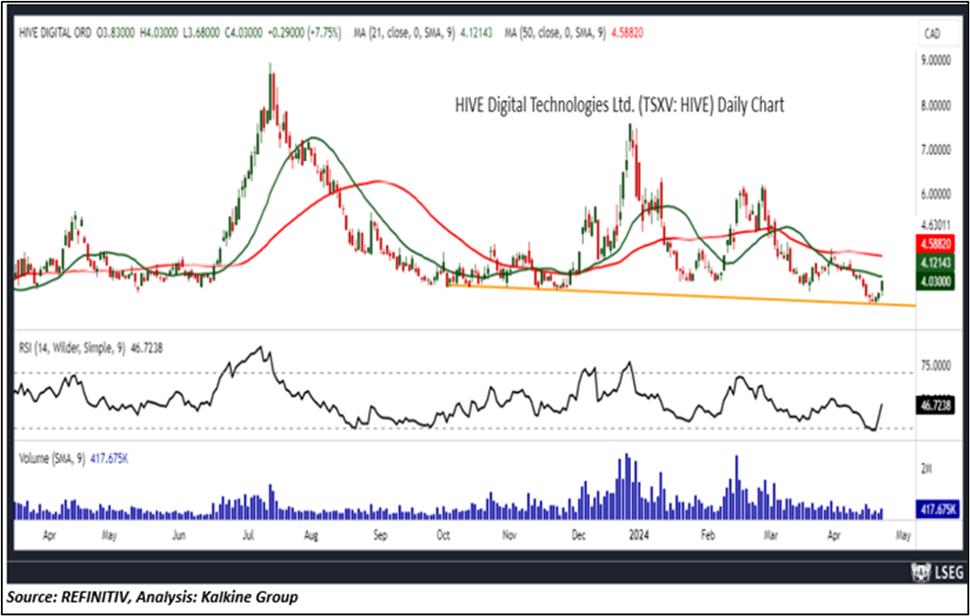Click the Aug time axis label
This screenshot has width=970, height=616.
311,535
